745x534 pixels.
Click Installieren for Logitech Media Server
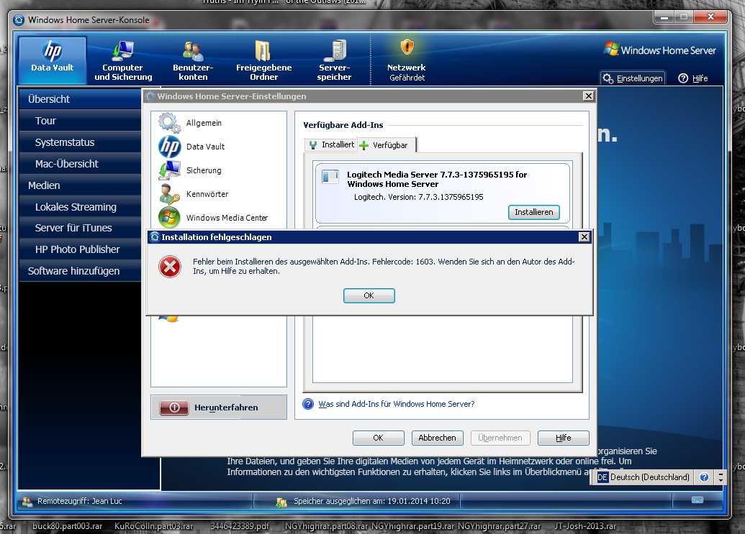coord(533,212)
